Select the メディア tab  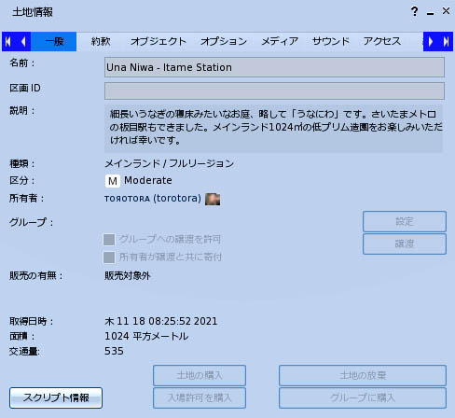[x=280, y=41]
